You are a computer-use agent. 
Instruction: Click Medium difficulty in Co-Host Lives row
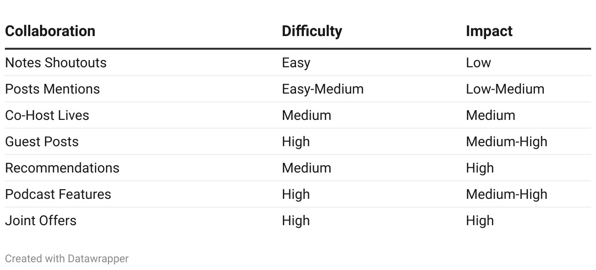(306, 116)
